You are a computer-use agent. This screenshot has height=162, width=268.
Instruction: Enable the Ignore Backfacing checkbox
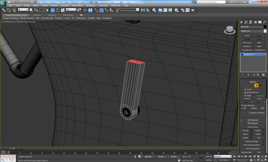click(x=242, y=92)
